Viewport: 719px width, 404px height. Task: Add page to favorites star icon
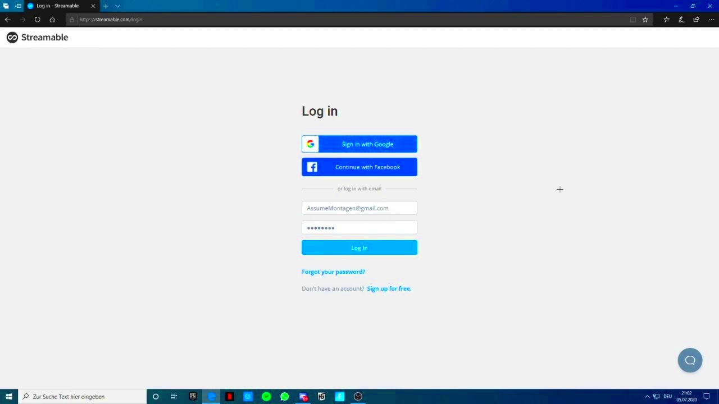(x=645, y=20)
